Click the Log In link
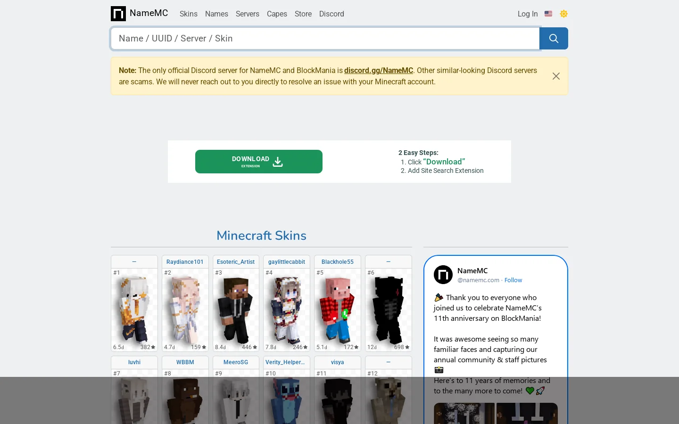Image resolution: width=679 pixels, height=424 pixels. (x=528, y=14)
